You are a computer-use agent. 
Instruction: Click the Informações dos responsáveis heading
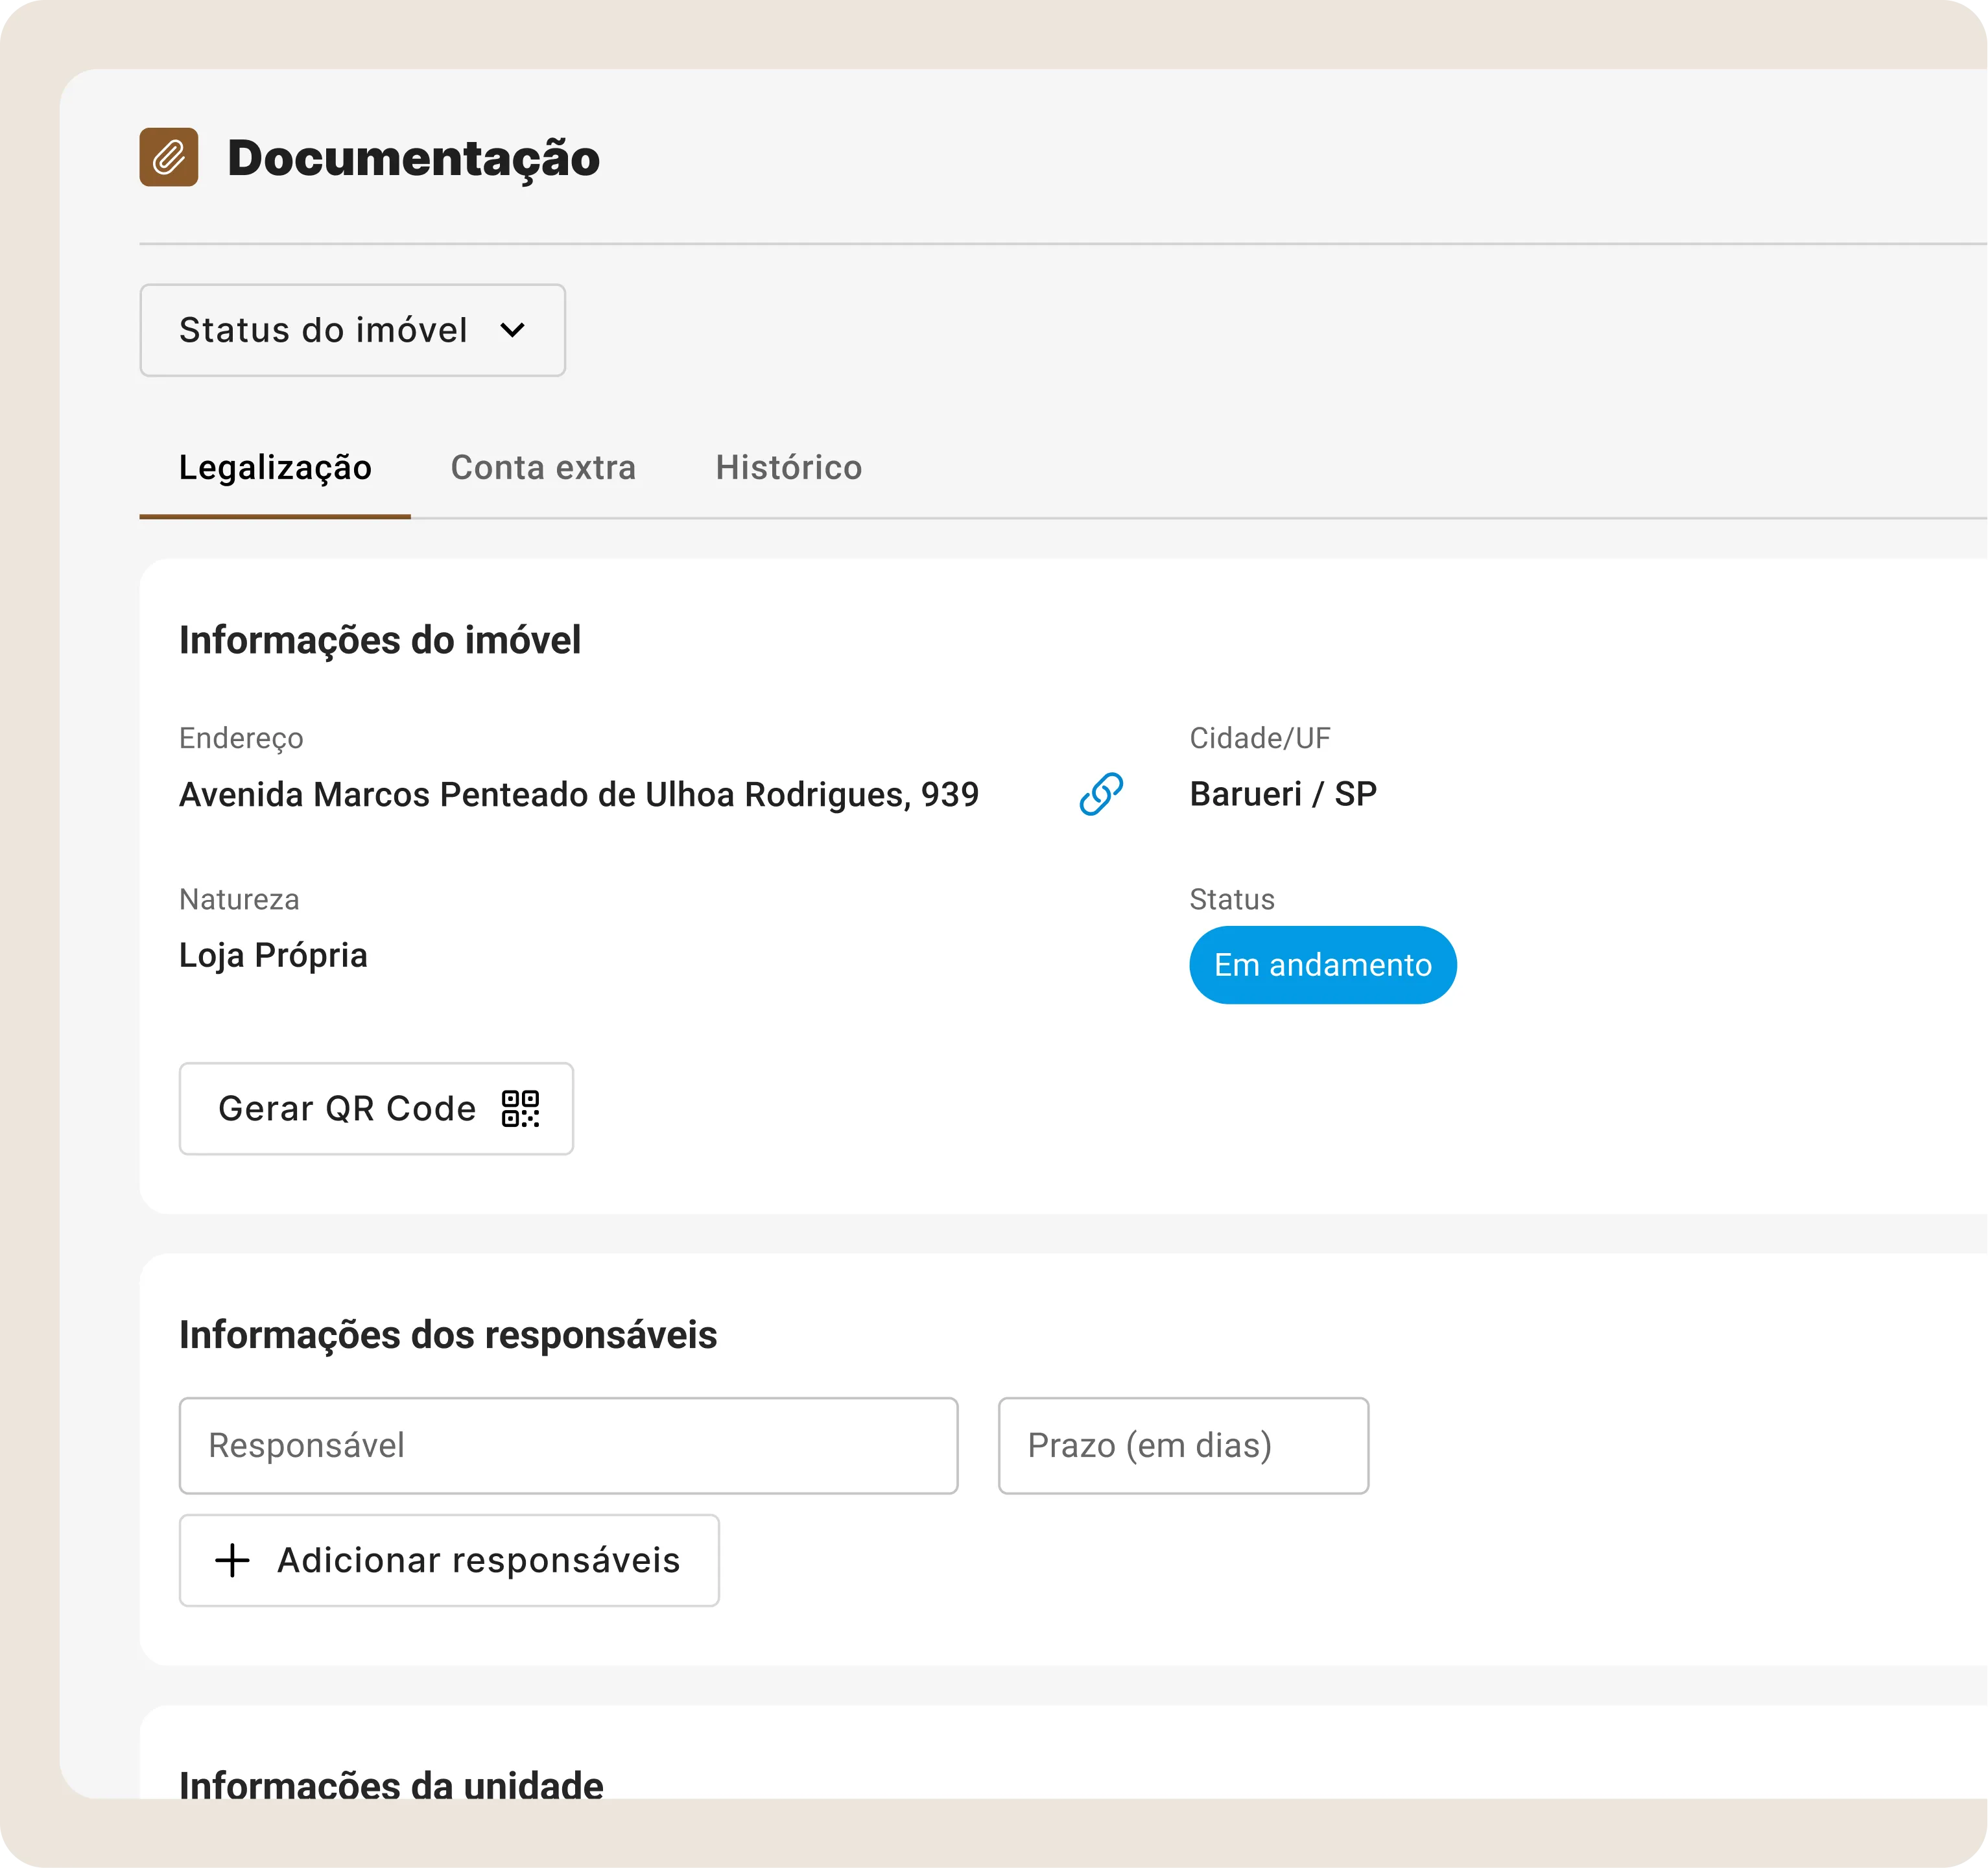tap(448, 1335)
